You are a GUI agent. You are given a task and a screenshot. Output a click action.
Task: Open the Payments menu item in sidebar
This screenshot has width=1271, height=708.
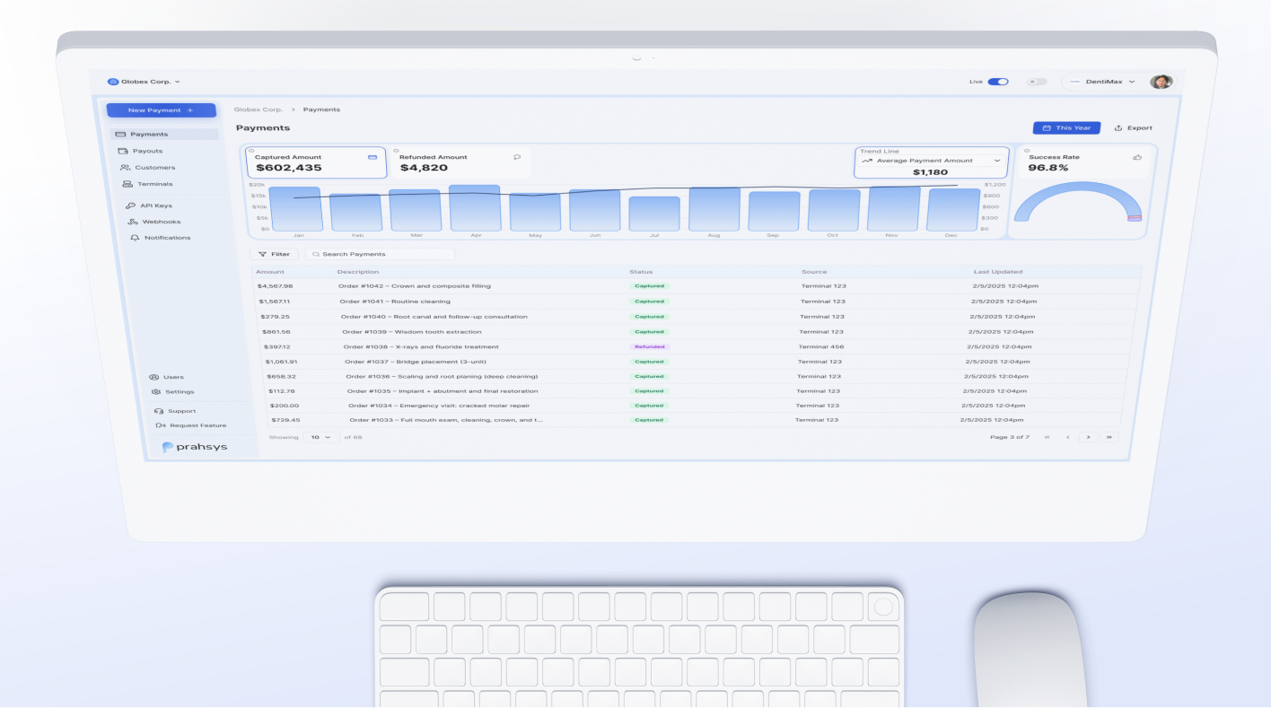point(165,135)
